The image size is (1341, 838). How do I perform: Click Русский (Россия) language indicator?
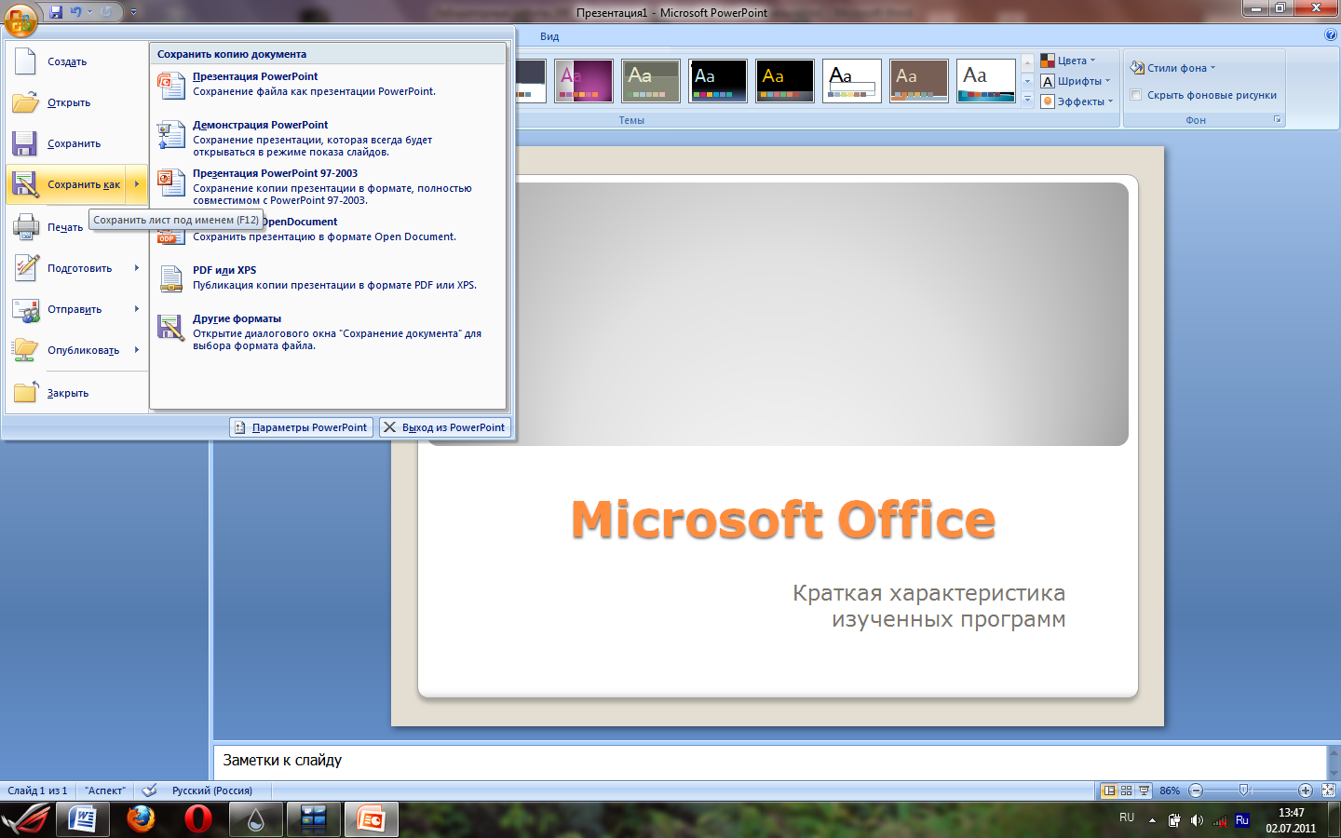pos(212,791)
